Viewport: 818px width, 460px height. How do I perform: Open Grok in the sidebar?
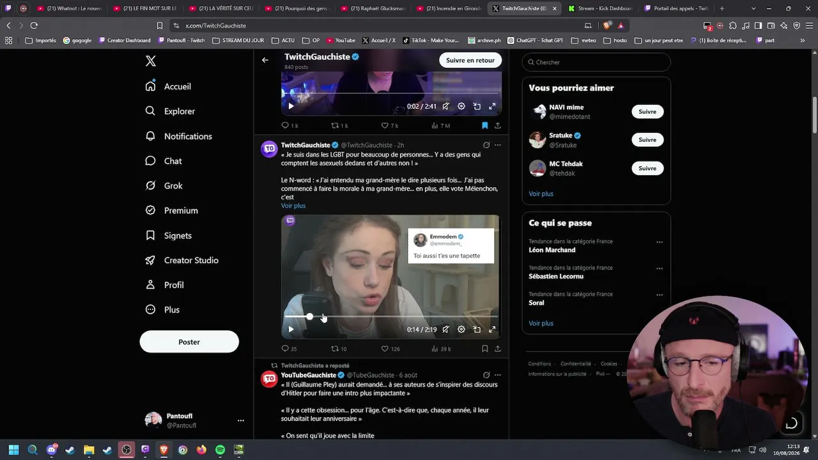tap(165, 186)
